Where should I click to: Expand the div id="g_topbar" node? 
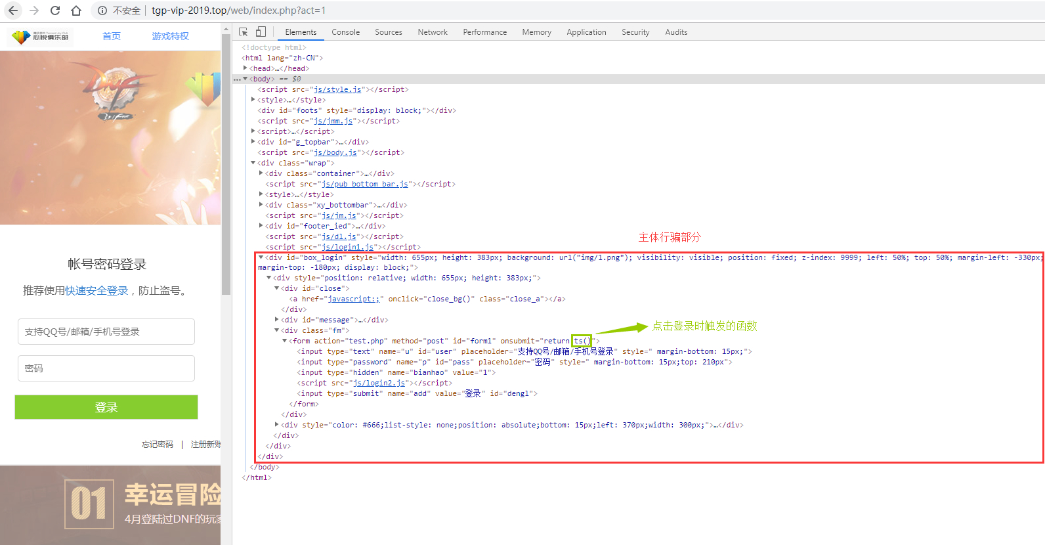point(253,142)
